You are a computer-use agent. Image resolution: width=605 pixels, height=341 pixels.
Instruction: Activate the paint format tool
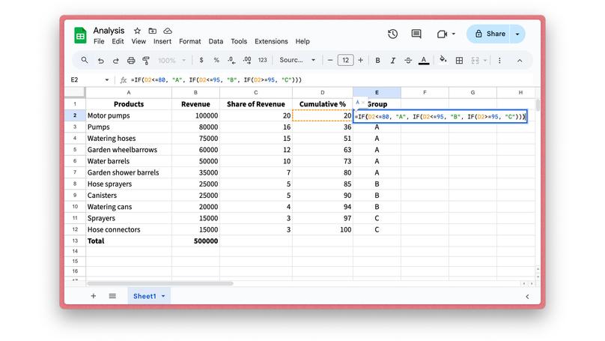point(146,60)
